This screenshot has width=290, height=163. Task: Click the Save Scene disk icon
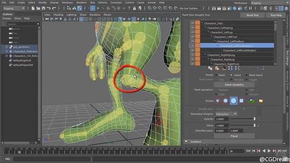(43, 8)
